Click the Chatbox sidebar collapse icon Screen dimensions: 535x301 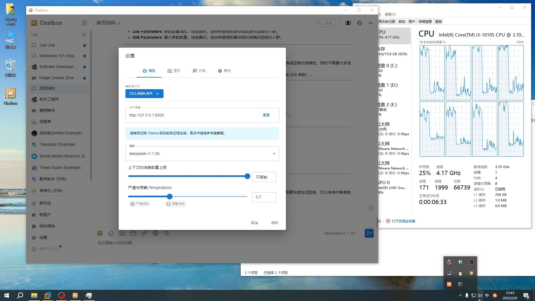(84, 23)
